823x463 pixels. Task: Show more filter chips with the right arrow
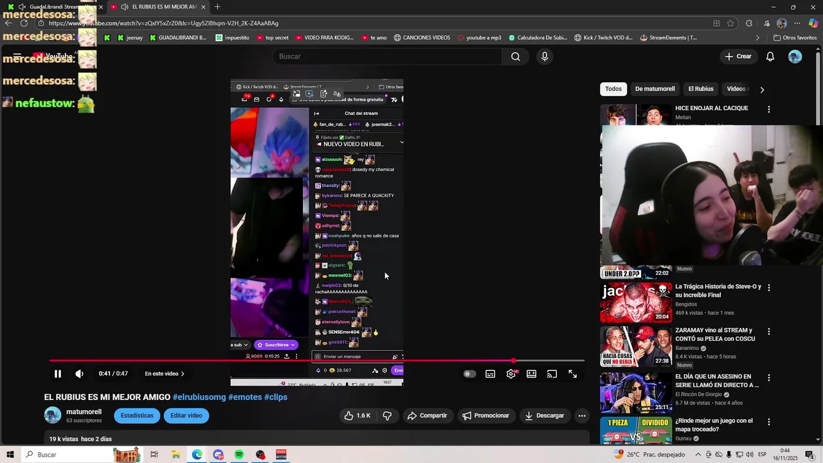pyautogui.click(x=762, y=89)
